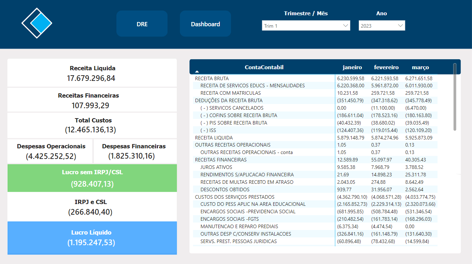
Task: Expand the Ano 2023 dropdown
Action: 382,26
